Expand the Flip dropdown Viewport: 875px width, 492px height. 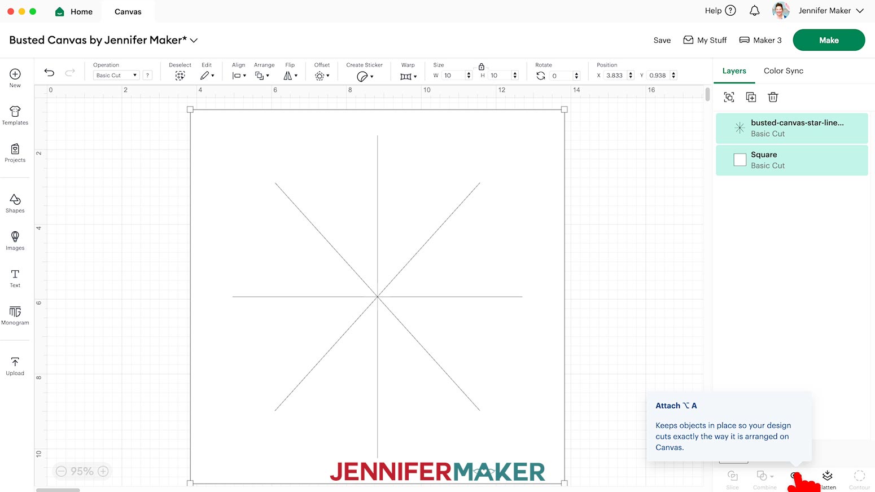290,76
